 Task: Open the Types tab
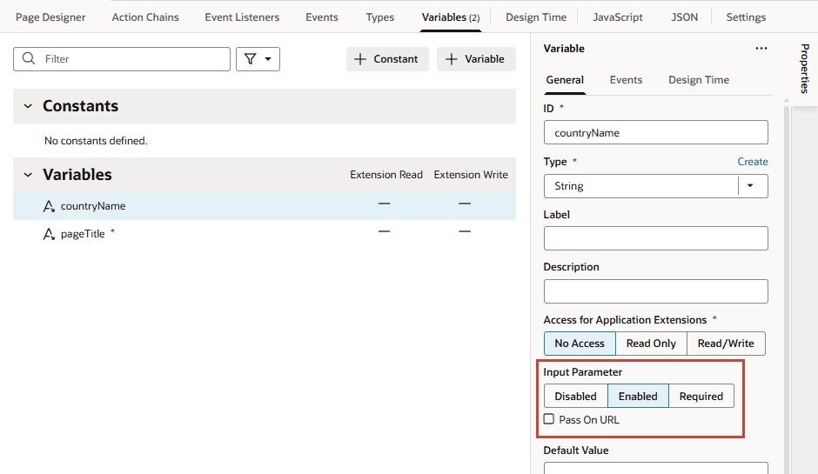379,17
